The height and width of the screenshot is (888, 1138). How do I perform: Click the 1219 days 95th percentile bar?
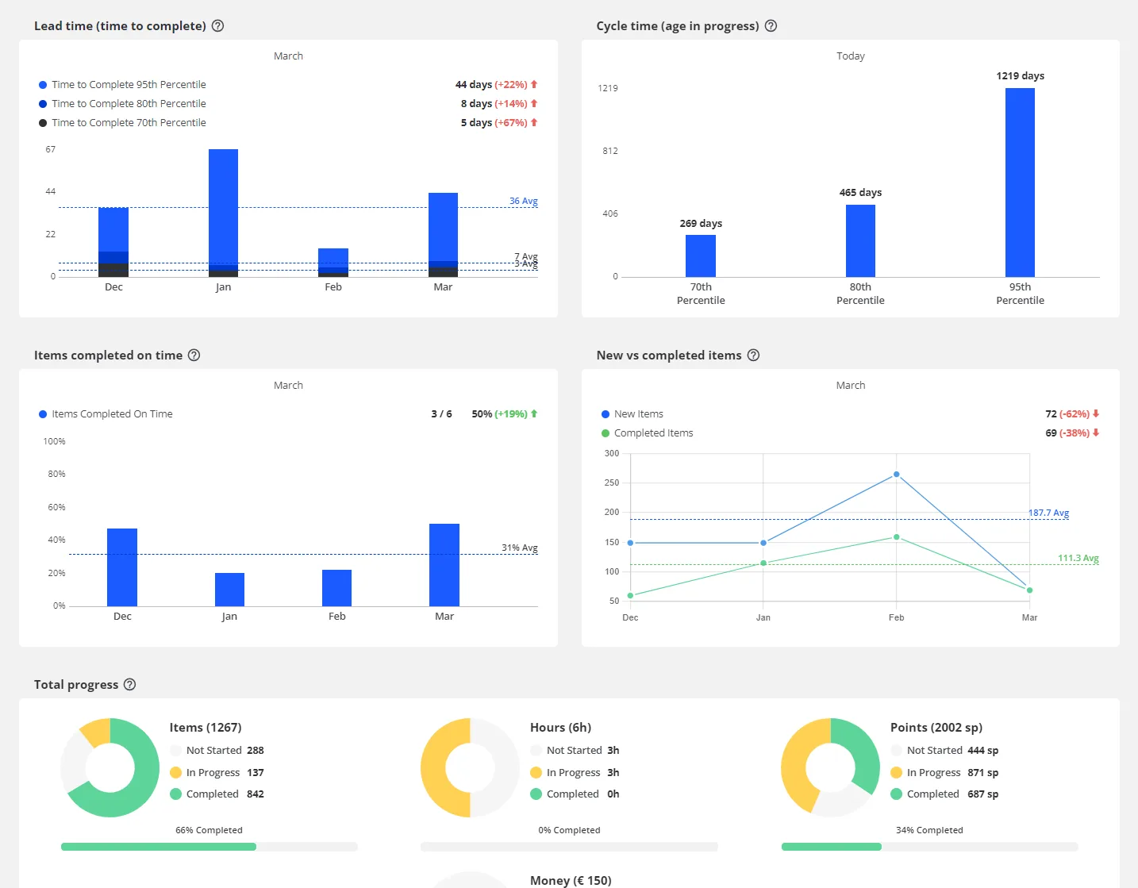1020,183
